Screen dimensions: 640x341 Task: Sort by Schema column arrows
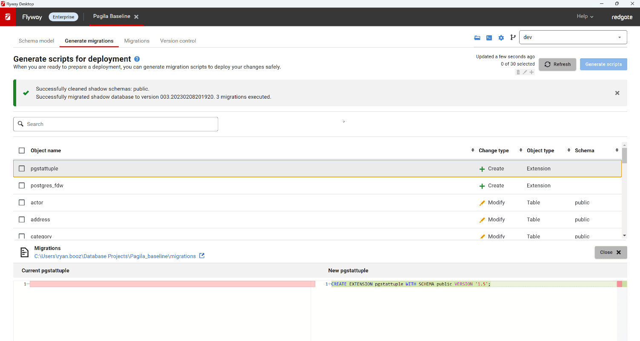pos(617,151)
